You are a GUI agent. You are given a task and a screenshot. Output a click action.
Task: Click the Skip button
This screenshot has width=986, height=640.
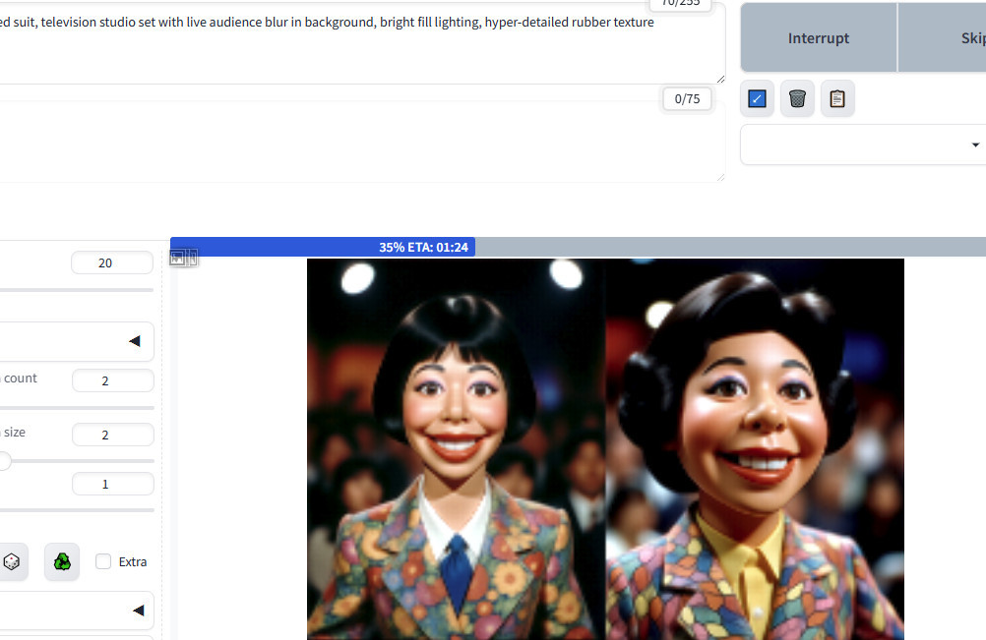pyautogui.click(x=942, y=37)
